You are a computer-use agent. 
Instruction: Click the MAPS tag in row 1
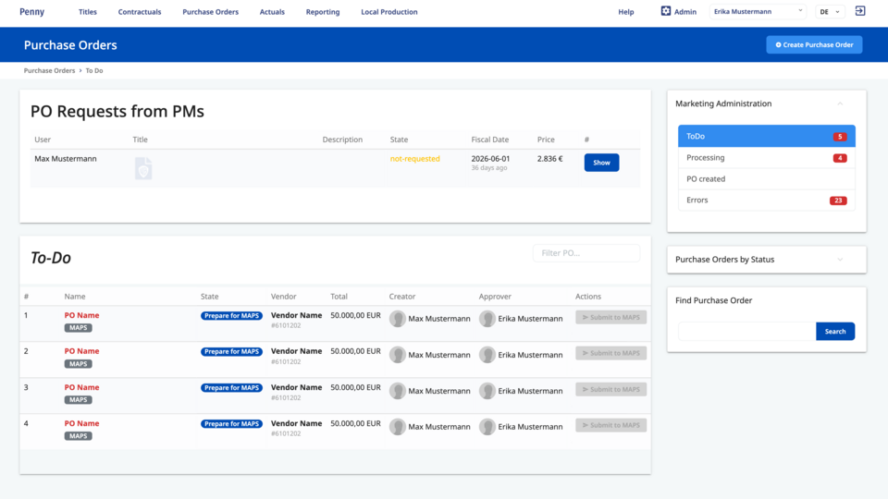pyautogui.click(x=78, y=327)
